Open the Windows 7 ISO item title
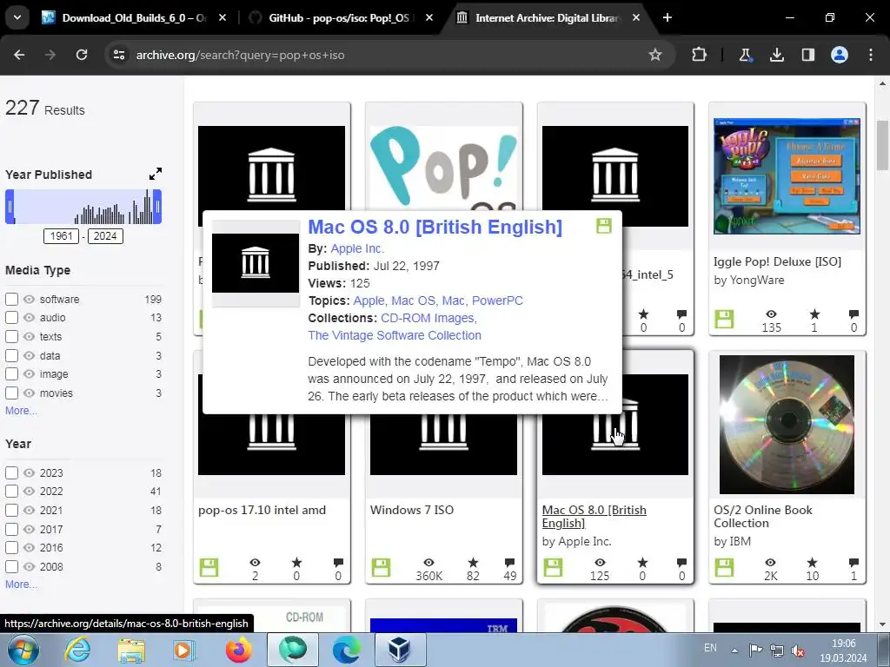 (x=411, y=510)
